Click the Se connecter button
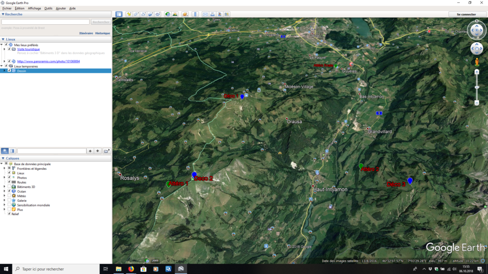488x274 pixels. click(x=466, y=14)
